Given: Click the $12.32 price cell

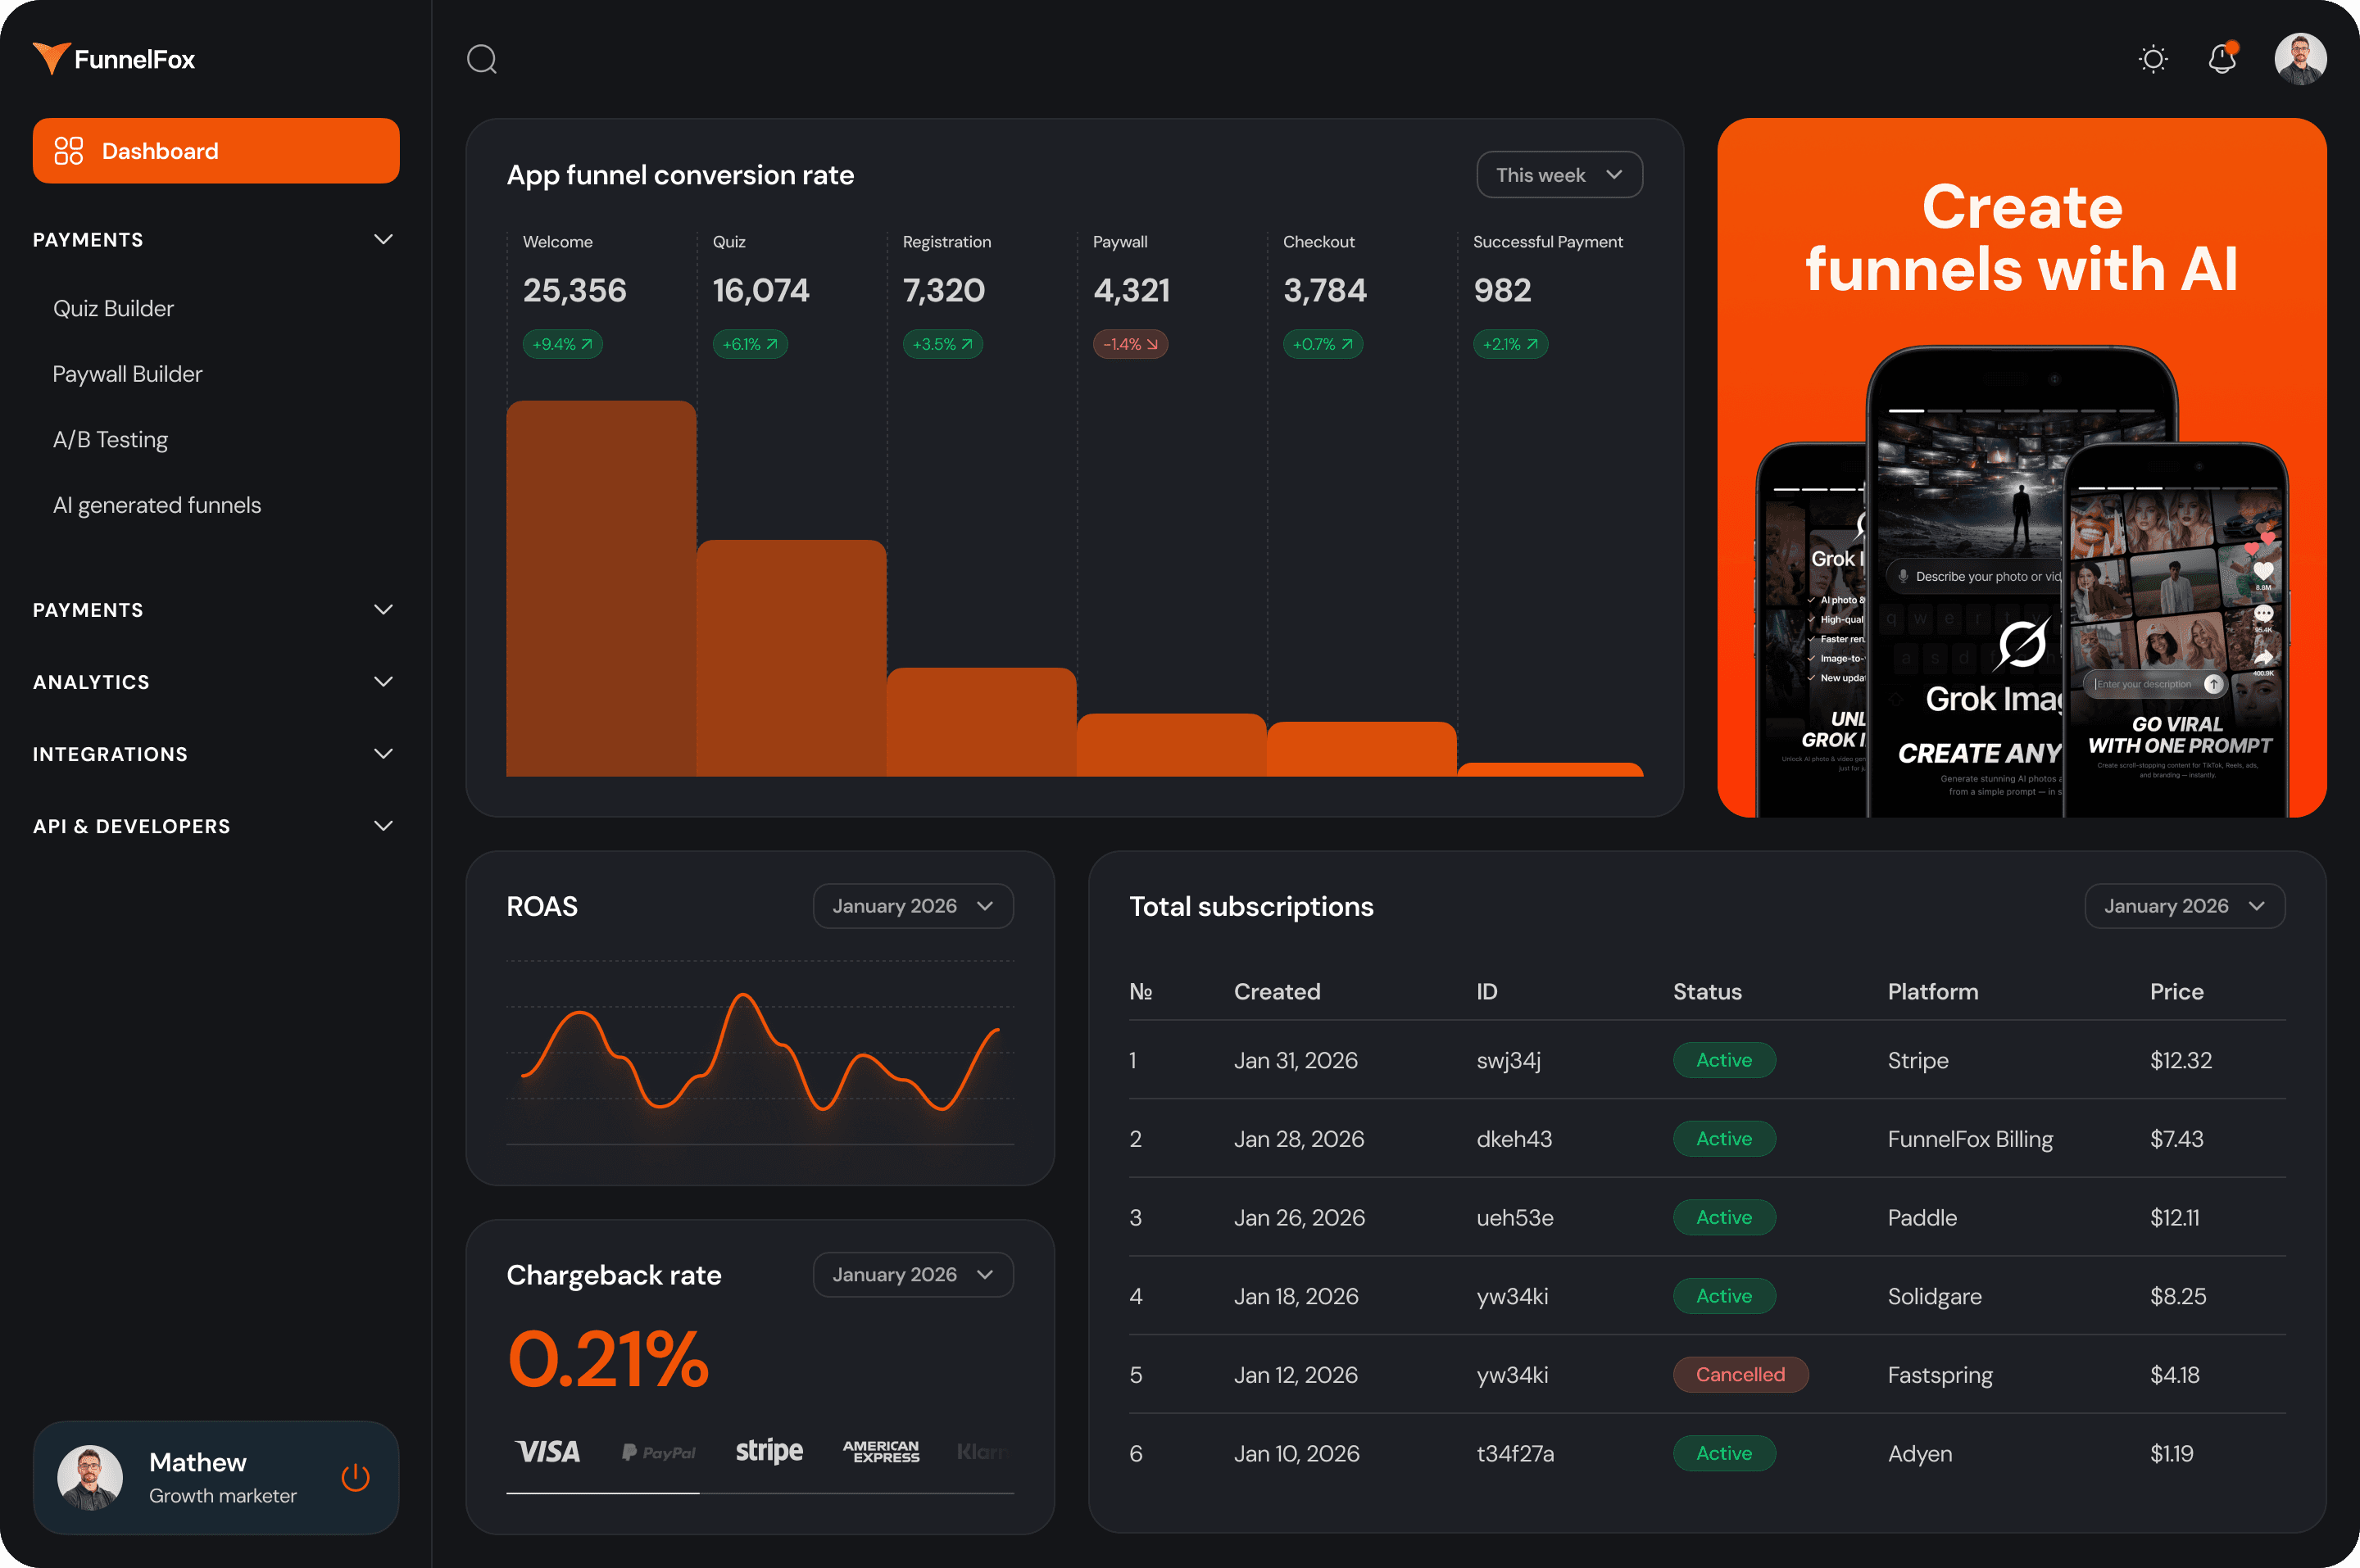Looking at the screenshot, I should tap(2181, 1060).
